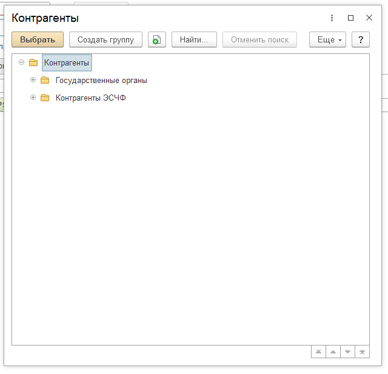The image size is (388, 374).
Task: Jump to the first list item arrow
Action: (x=318, y=352)
